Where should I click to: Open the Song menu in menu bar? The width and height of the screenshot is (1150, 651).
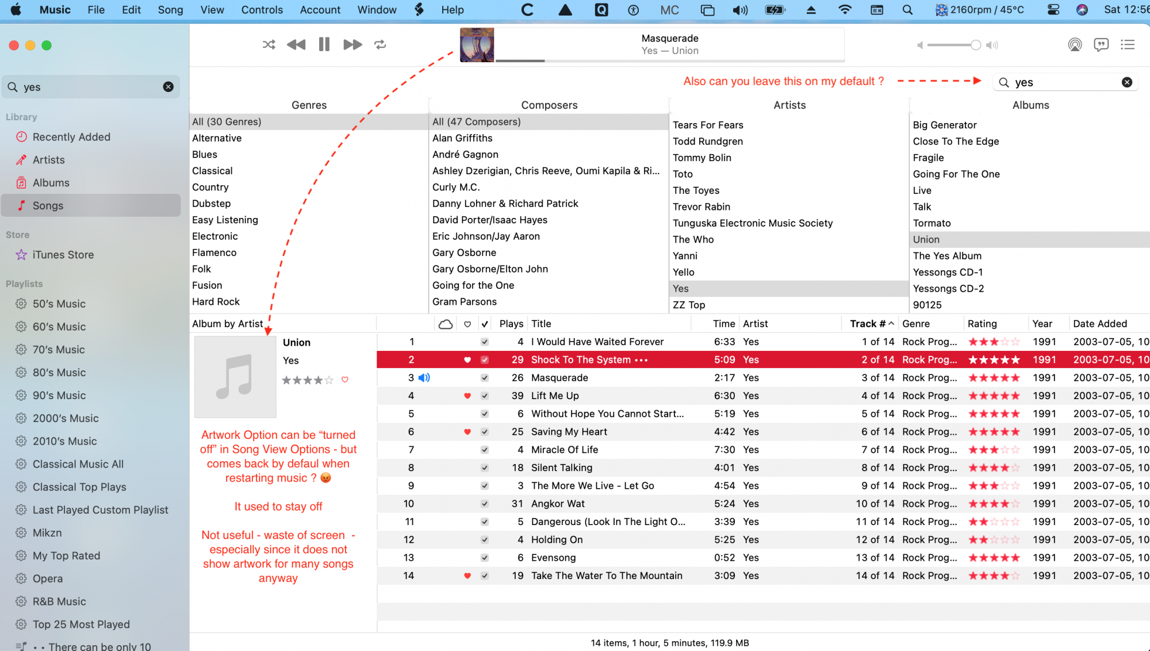click(x=171, y=9)
